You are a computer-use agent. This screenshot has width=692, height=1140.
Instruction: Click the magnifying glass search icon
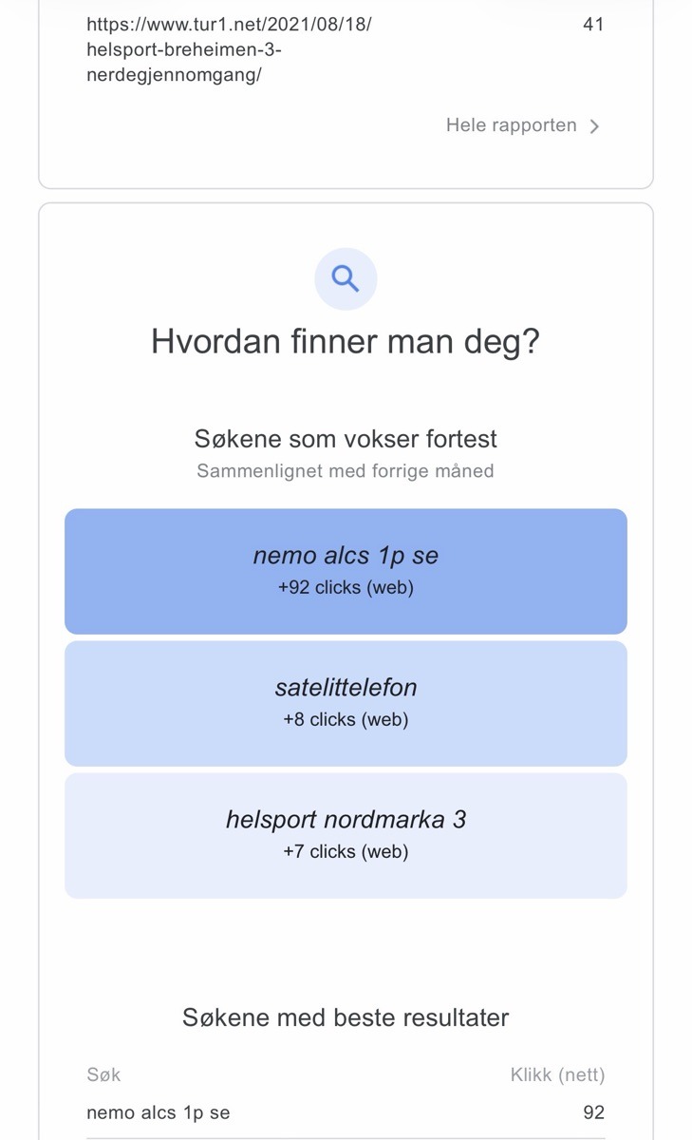coord(346,279)
